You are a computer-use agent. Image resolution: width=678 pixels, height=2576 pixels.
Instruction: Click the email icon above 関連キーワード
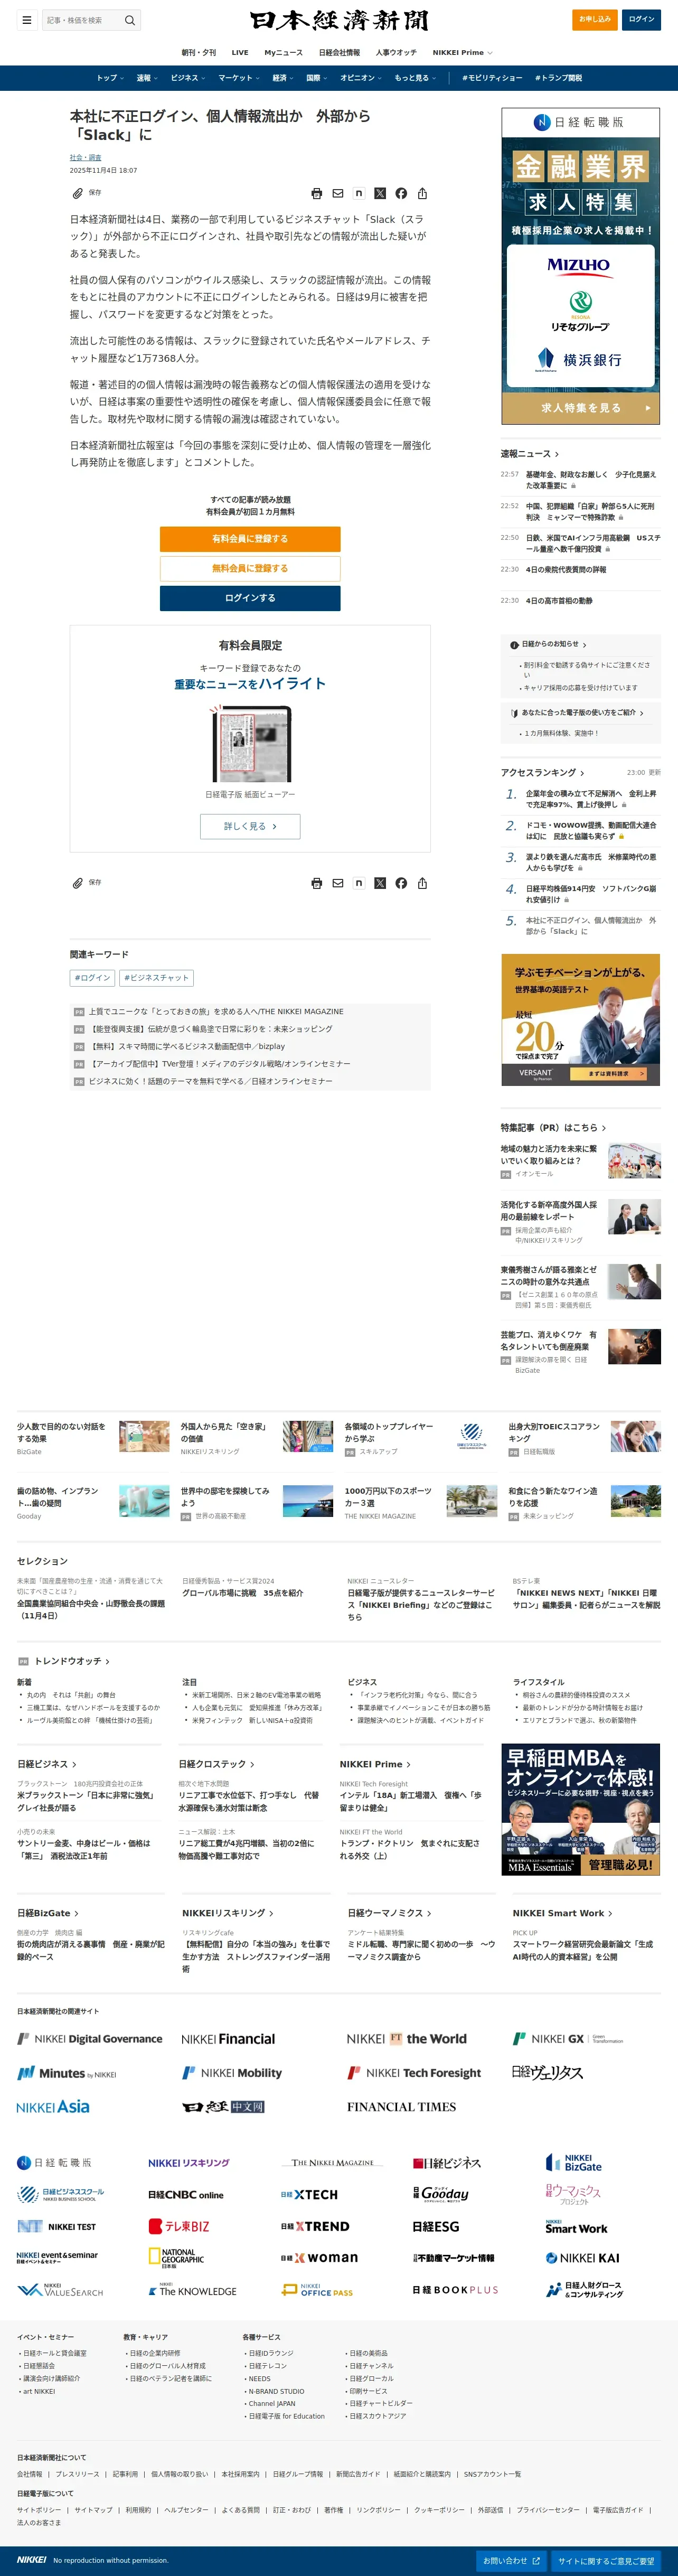point(338,883)
